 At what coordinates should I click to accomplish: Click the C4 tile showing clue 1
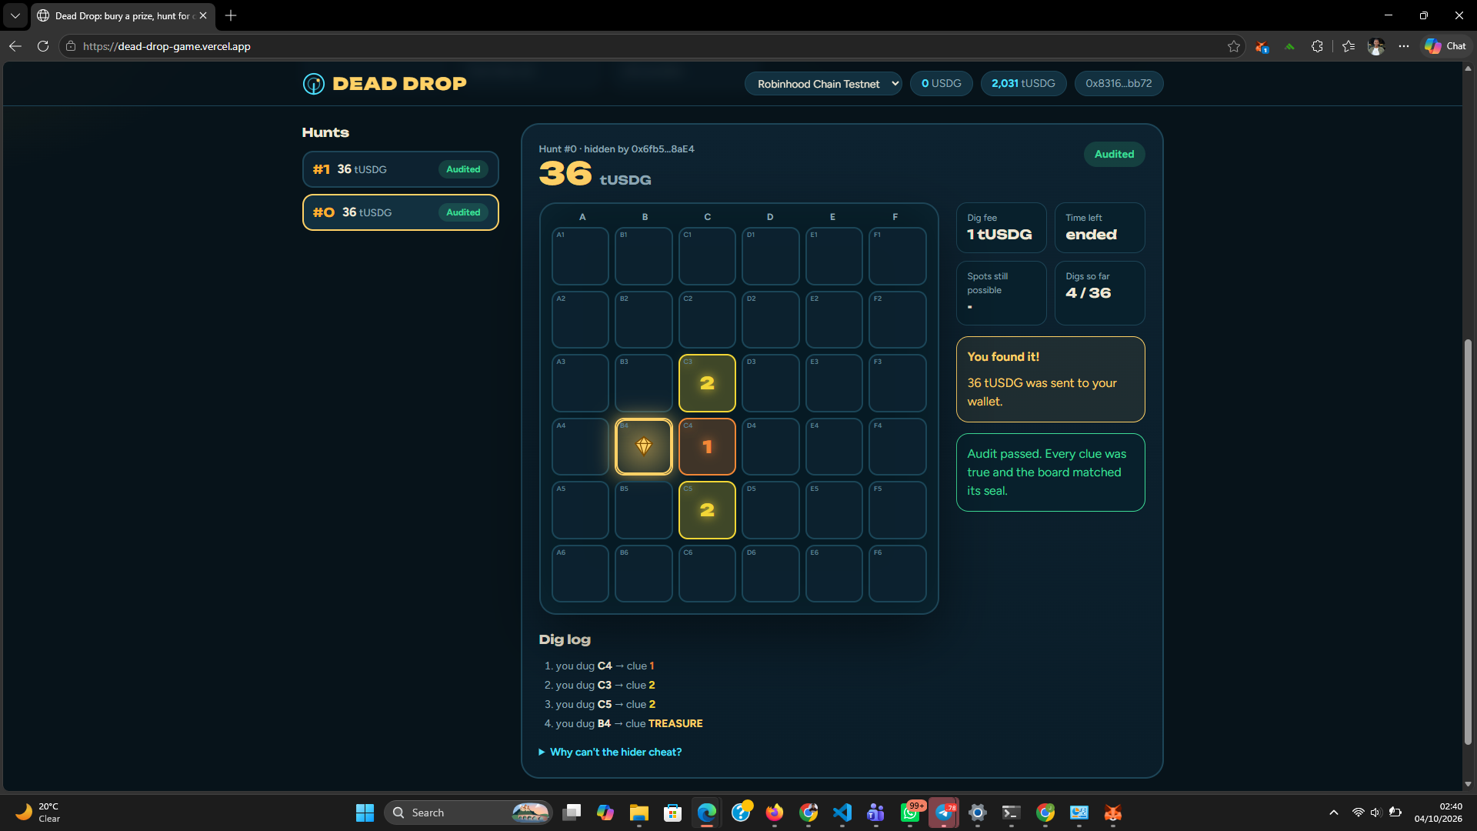[707, 446]
